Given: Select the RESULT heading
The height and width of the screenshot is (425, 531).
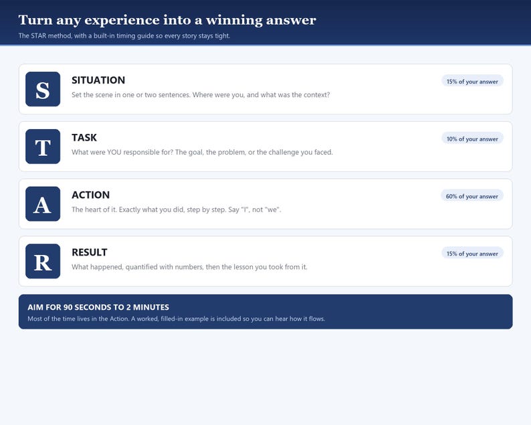Looking at the screenshot, I should (x=90, y=252).
